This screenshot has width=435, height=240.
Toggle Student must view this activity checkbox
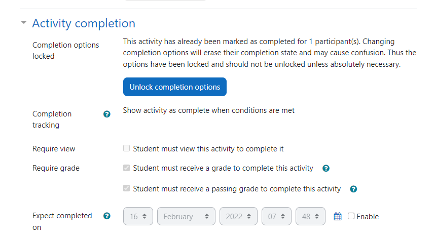coord(127,148)
